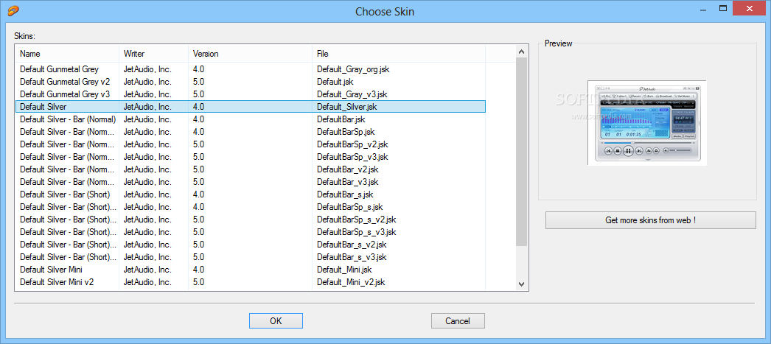Screen dimensions: 771x344
Task: Click the skins list vertical scrollbar thumb
Action: click(522, 151)
